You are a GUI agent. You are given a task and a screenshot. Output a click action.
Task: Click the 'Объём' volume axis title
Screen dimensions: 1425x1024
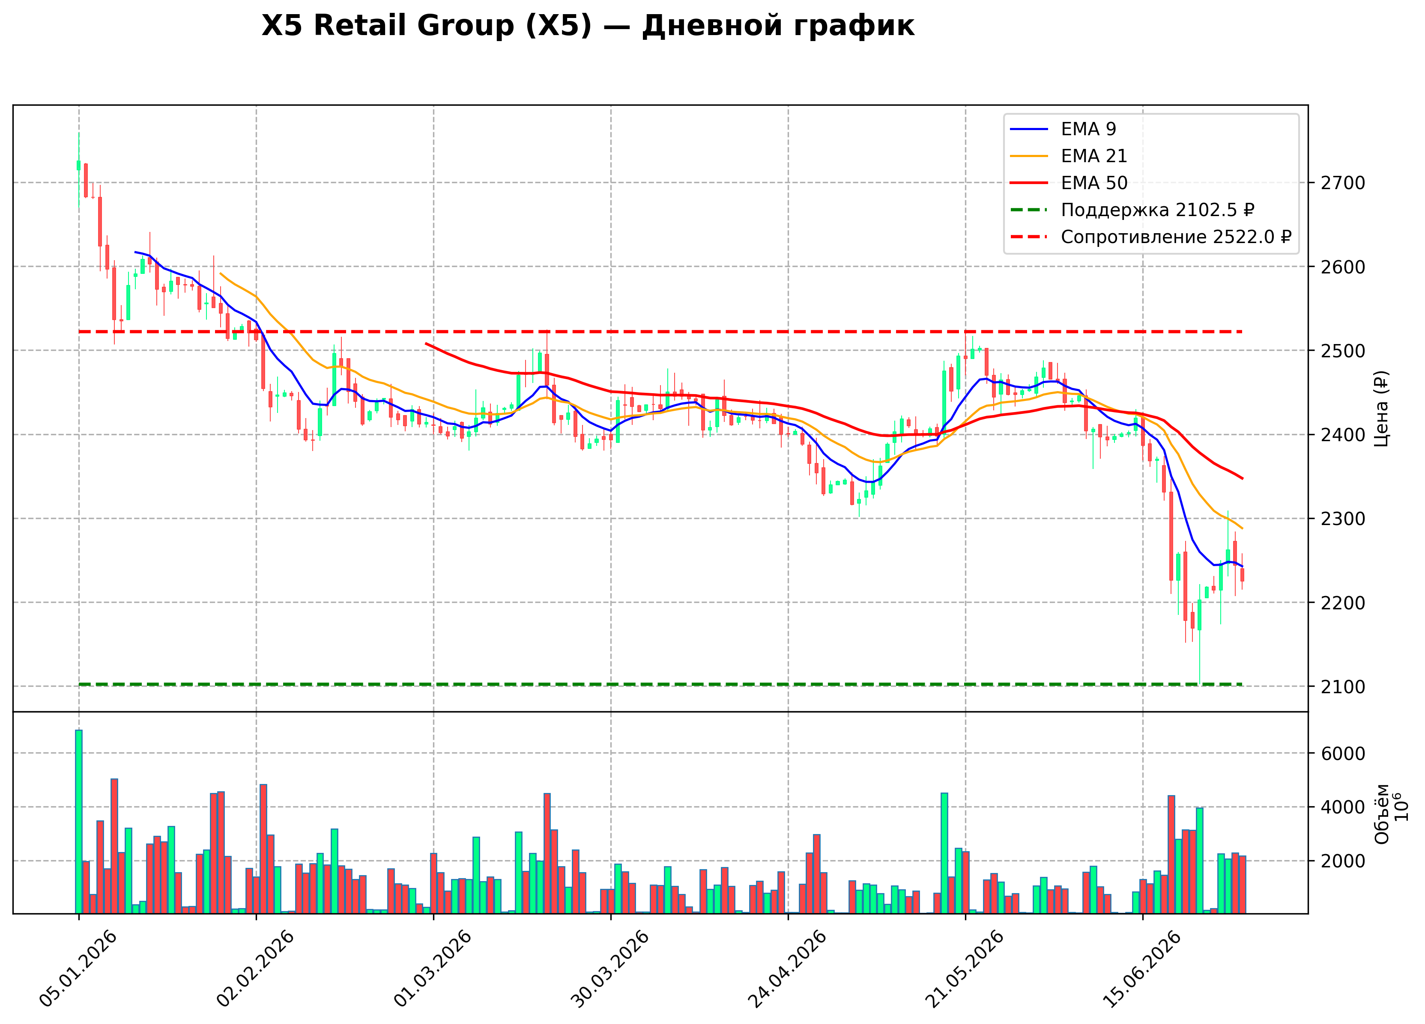point(1382,813)
